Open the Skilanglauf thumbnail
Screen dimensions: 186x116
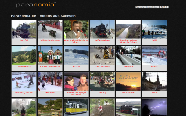[50, 82]
